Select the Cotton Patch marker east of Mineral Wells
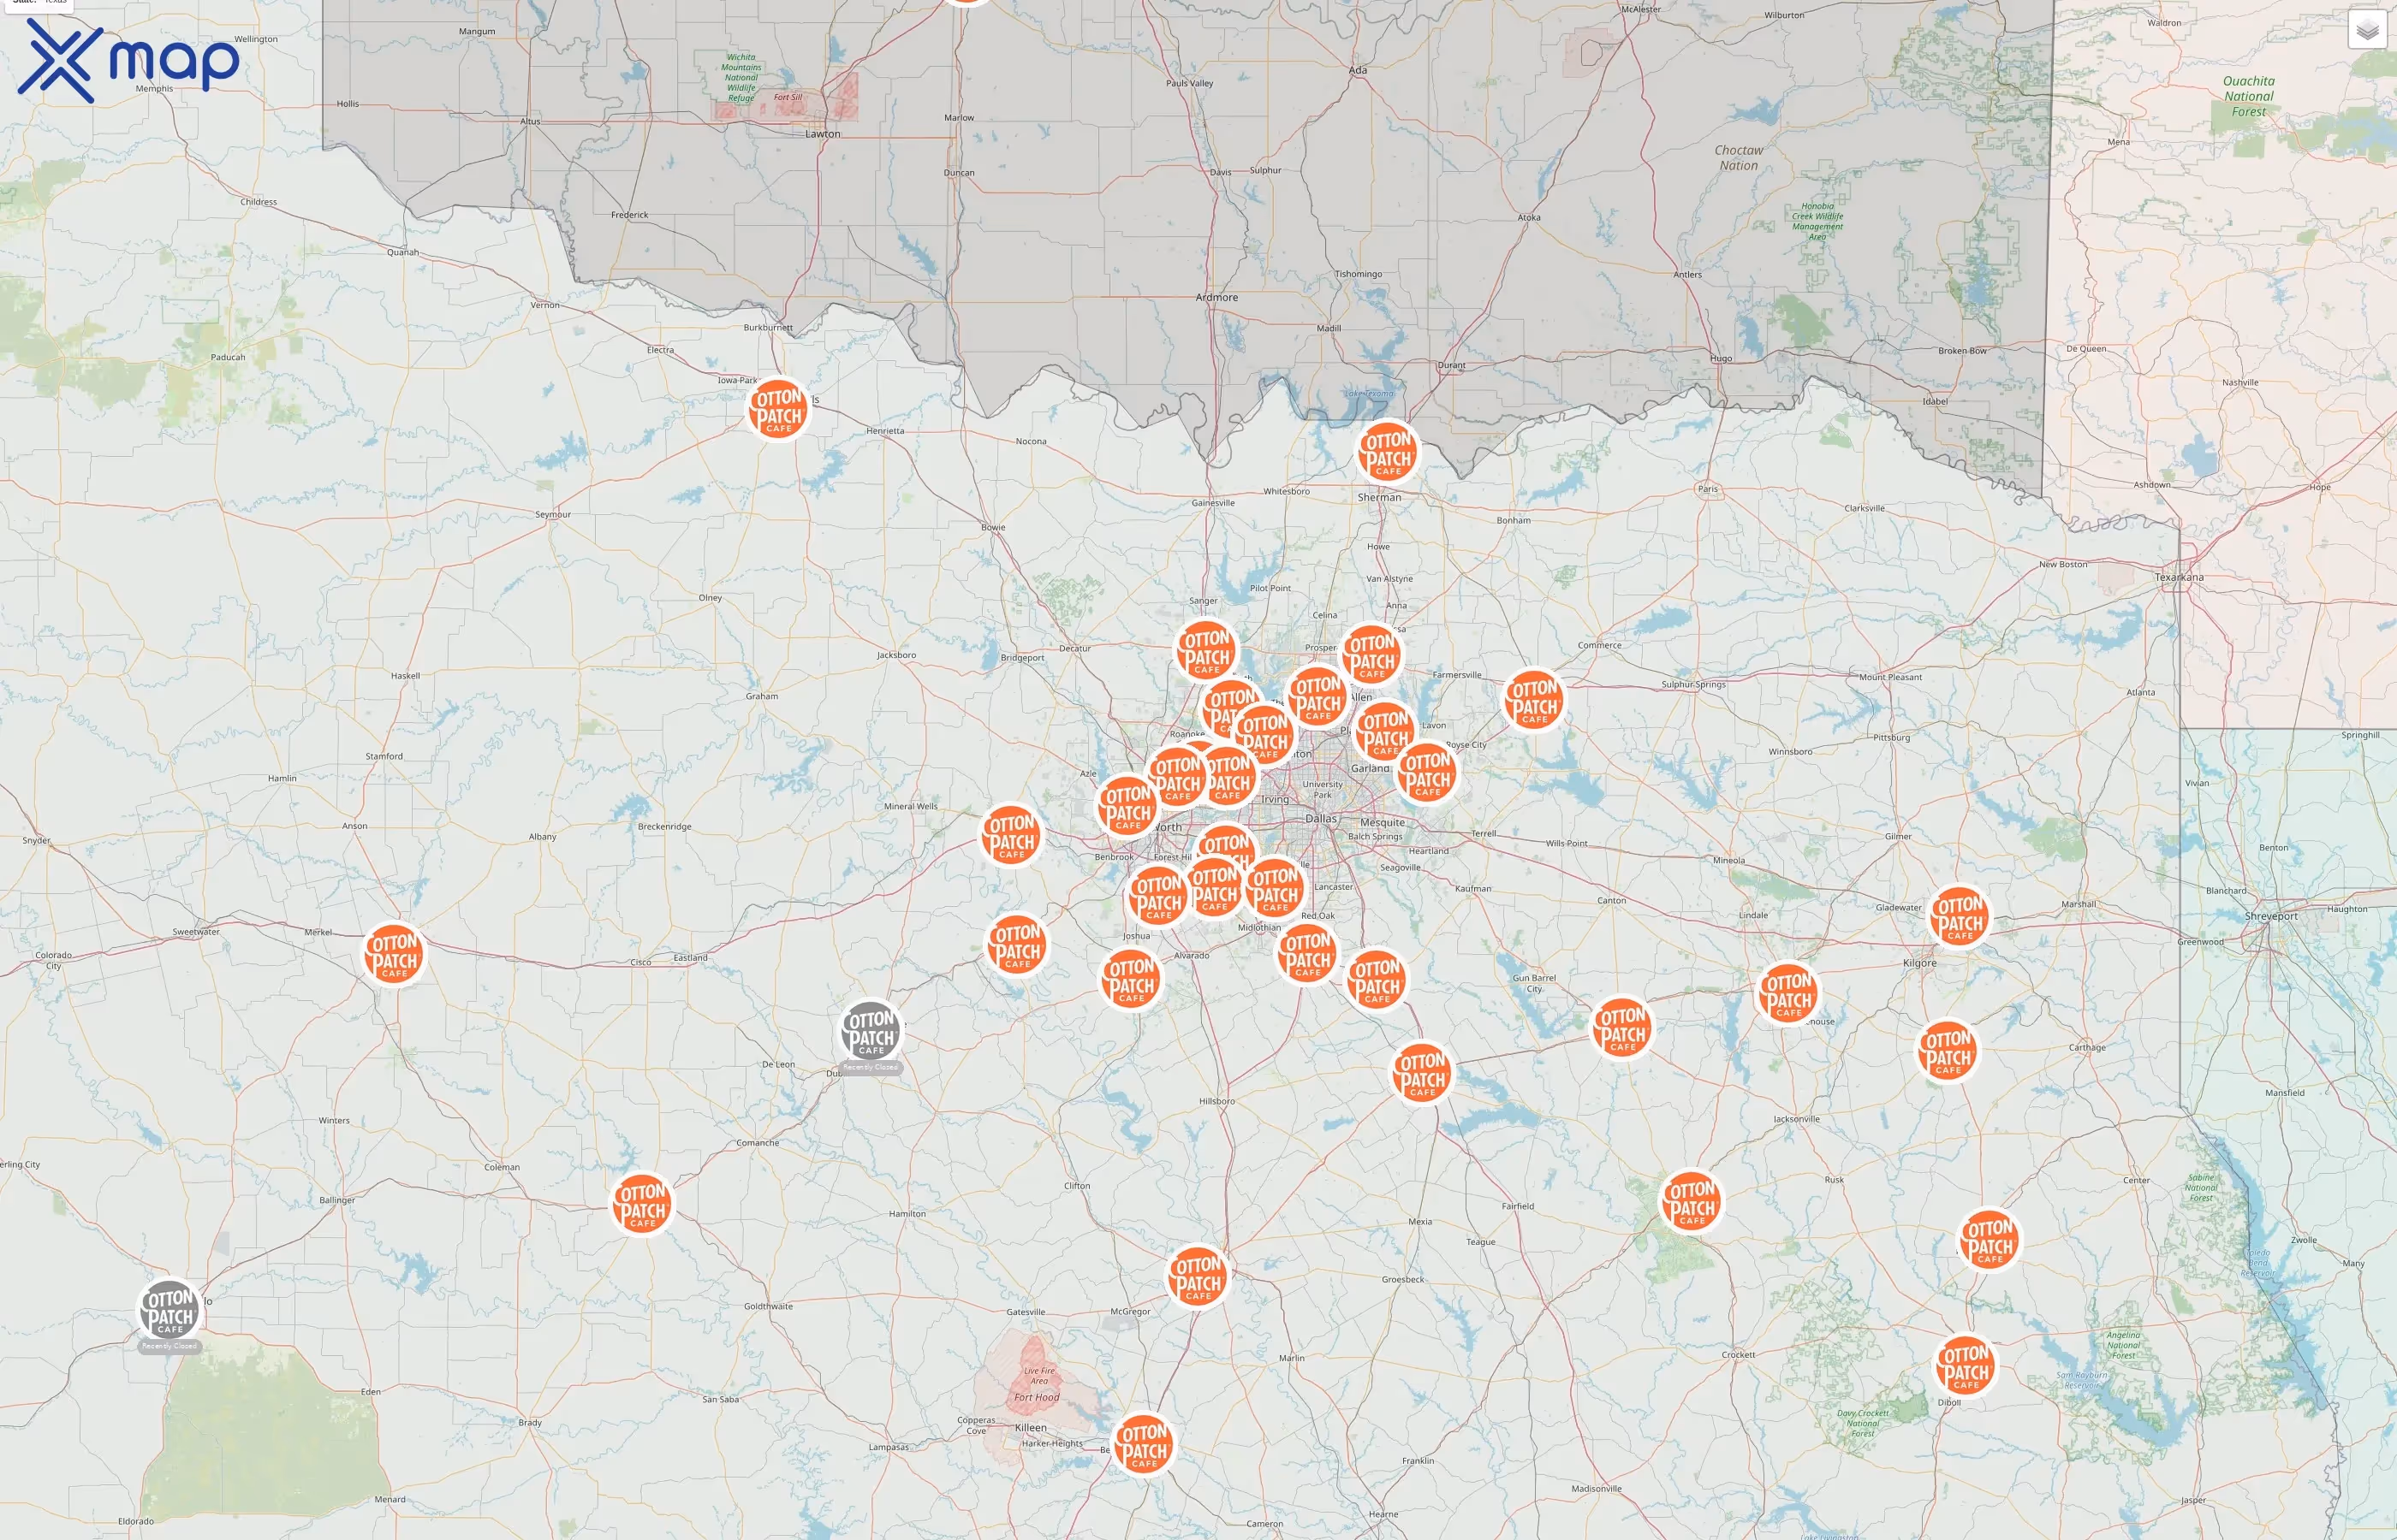The width and height of the screenshot is (2397, 1540). tap(1011, 835)
